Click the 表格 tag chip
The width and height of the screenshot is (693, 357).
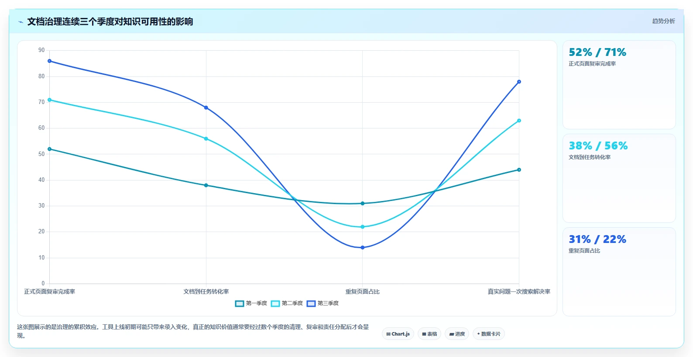[x=429, y=334]
